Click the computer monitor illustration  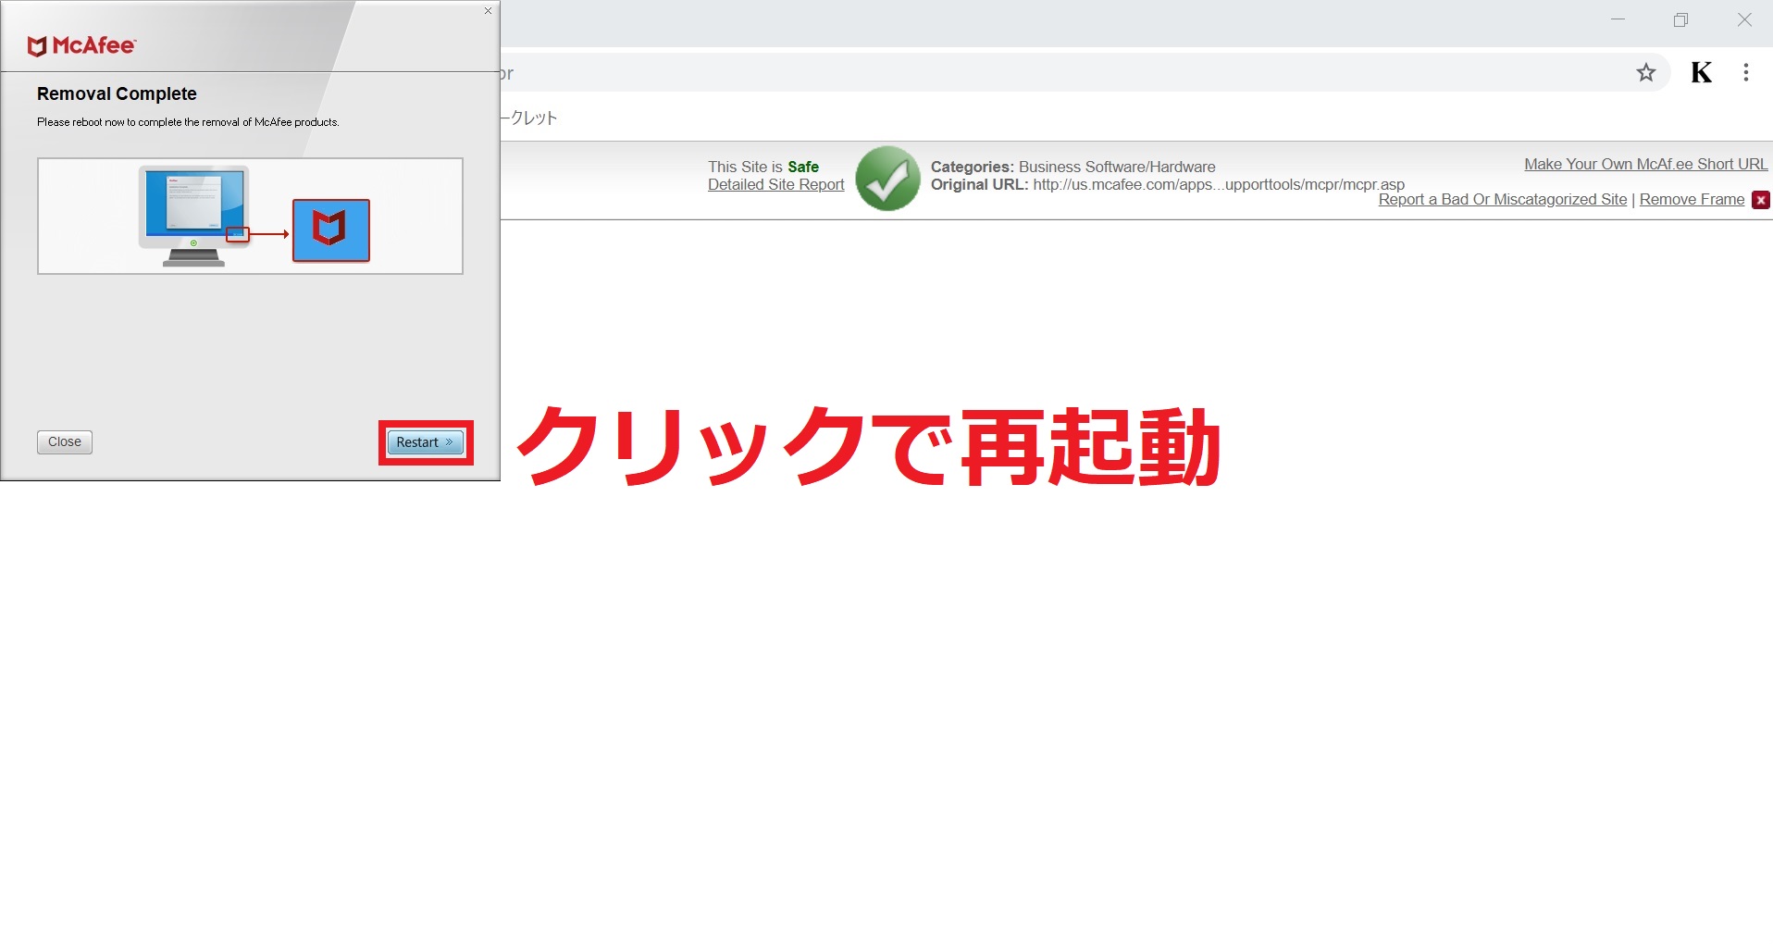[x=193, y=217]
